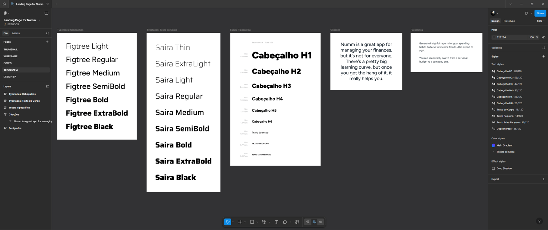Open the Help question mark button
The width and height of the screenshot is (548, 230).
pyautogui.click(x=539, y=221)
